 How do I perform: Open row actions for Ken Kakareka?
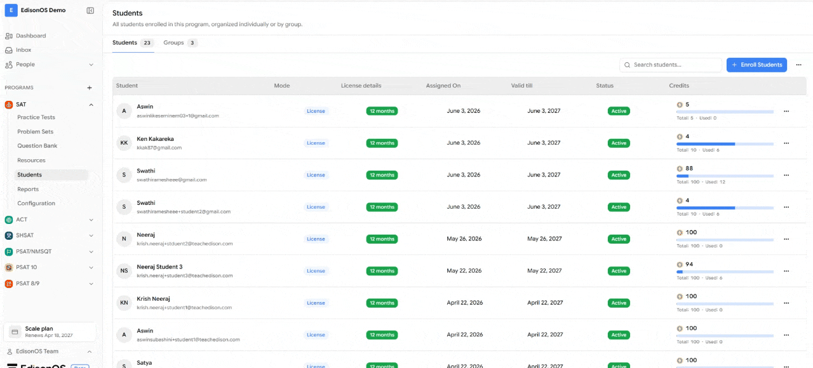pyautogui.click(x=786, y=143)
